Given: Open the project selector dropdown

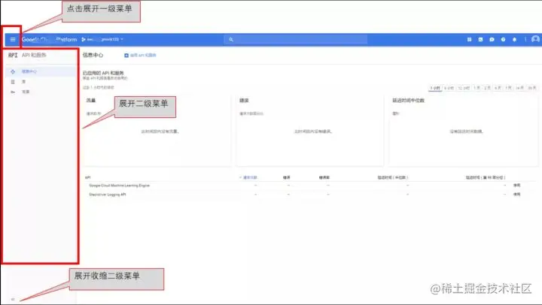Looking at the screenshot, I should [102, 40].
